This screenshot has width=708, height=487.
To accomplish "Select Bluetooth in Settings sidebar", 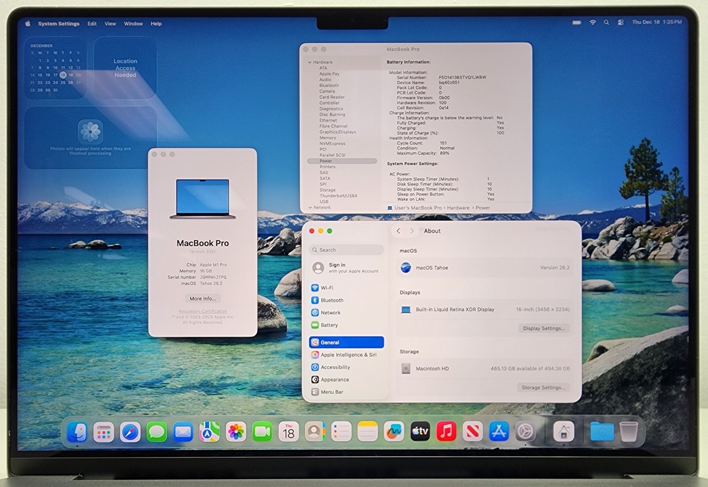I will 346,300.
